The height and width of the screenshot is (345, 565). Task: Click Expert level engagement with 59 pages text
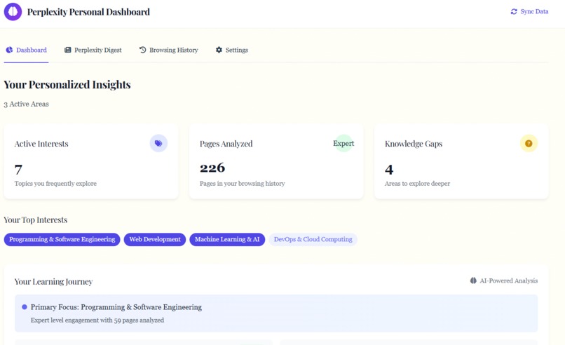97,320
